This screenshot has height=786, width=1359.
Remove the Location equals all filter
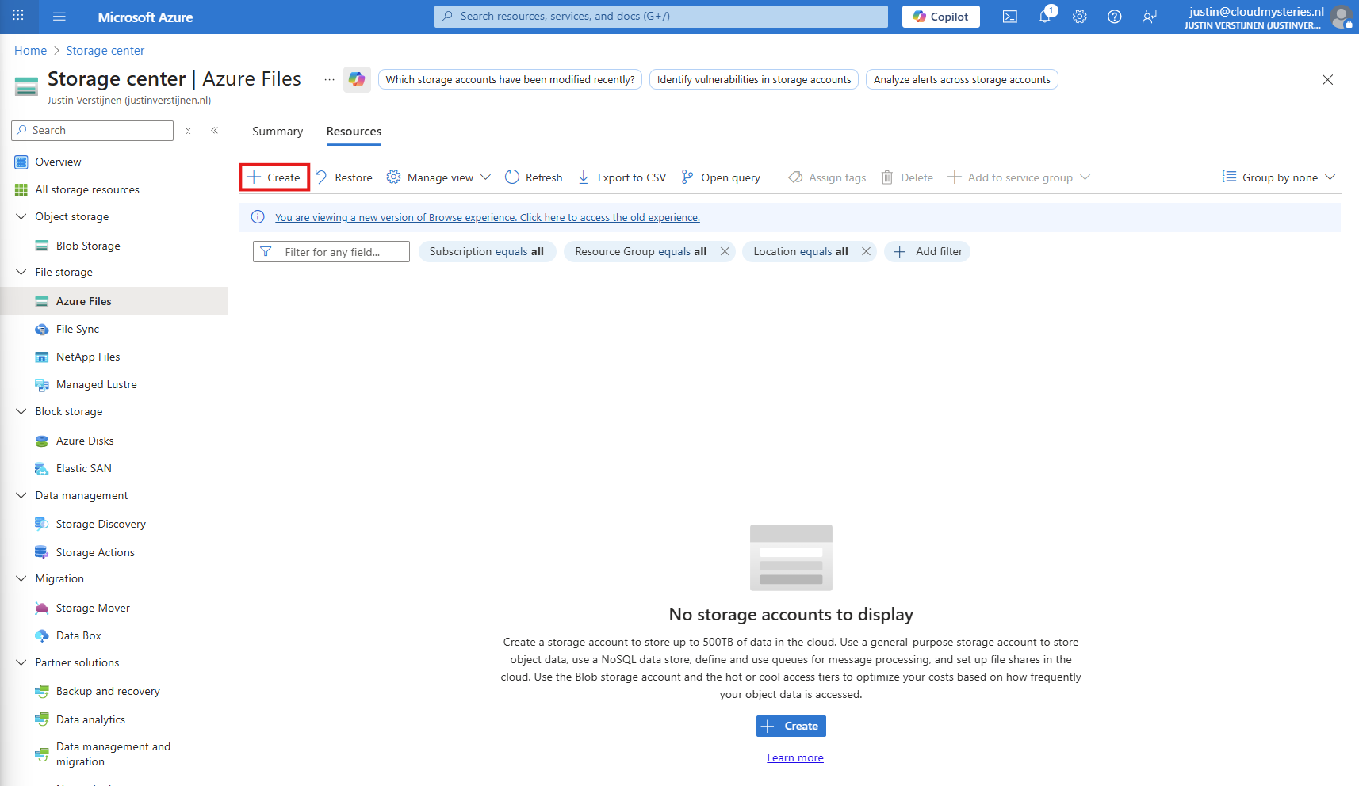pos(866,252)
